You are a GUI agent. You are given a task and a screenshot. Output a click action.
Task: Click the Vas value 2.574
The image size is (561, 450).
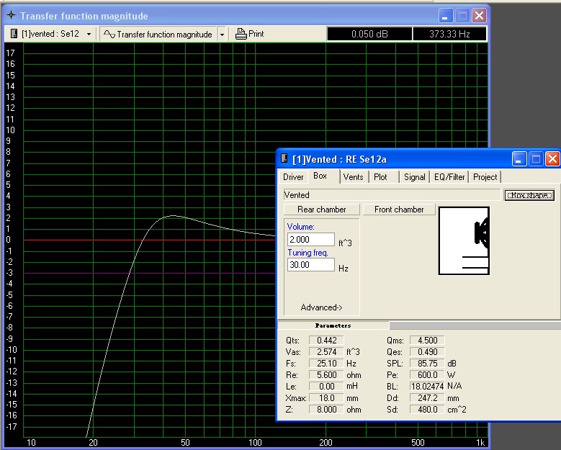click(x=327, y=351)
